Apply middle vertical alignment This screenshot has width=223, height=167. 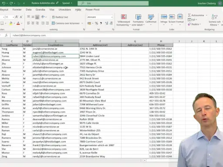tap(33, 17)
